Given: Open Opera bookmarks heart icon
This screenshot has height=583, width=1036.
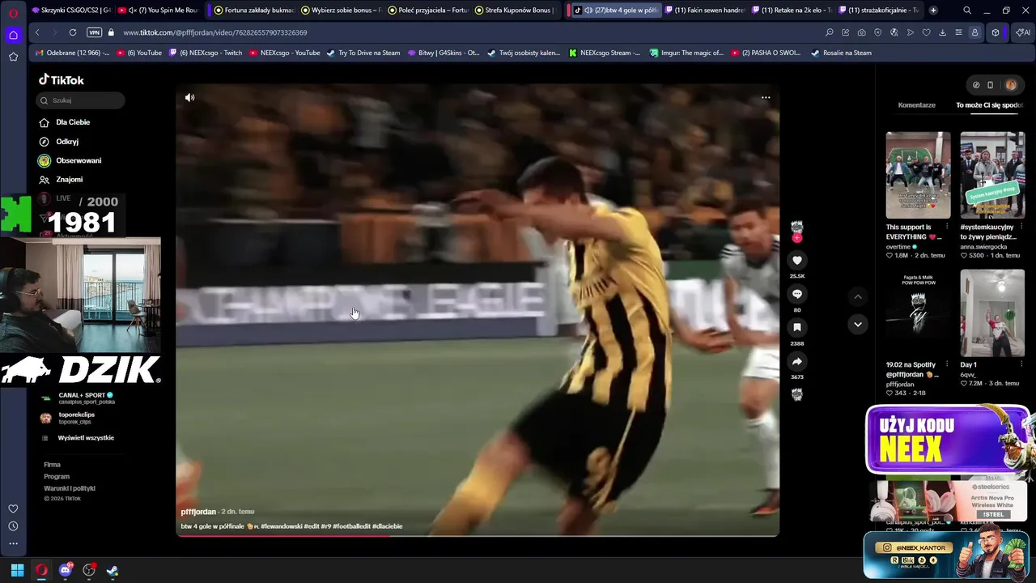Looking at the screenshot, I should [x=926, y=32].
